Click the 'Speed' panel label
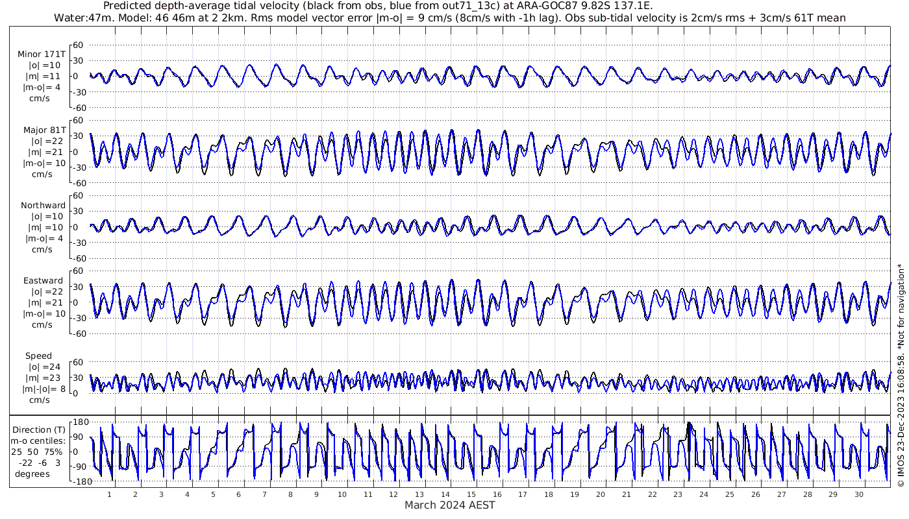 click(x=39, y=356)
